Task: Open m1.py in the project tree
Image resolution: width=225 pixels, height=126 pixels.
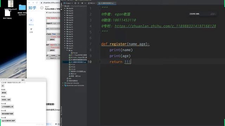Action: pos(72,64)
